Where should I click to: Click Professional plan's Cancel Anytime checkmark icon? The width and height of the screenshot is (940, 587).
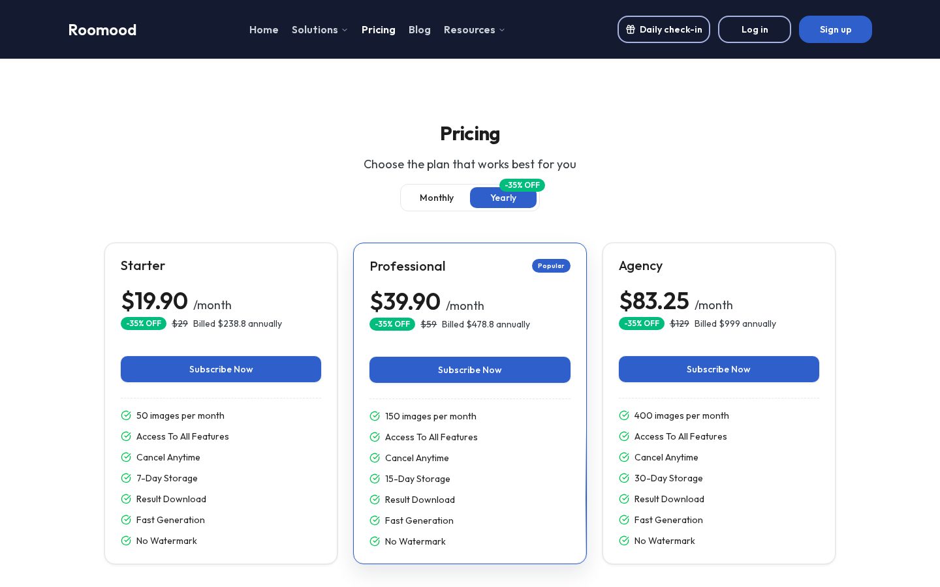(x=375, y=458)
